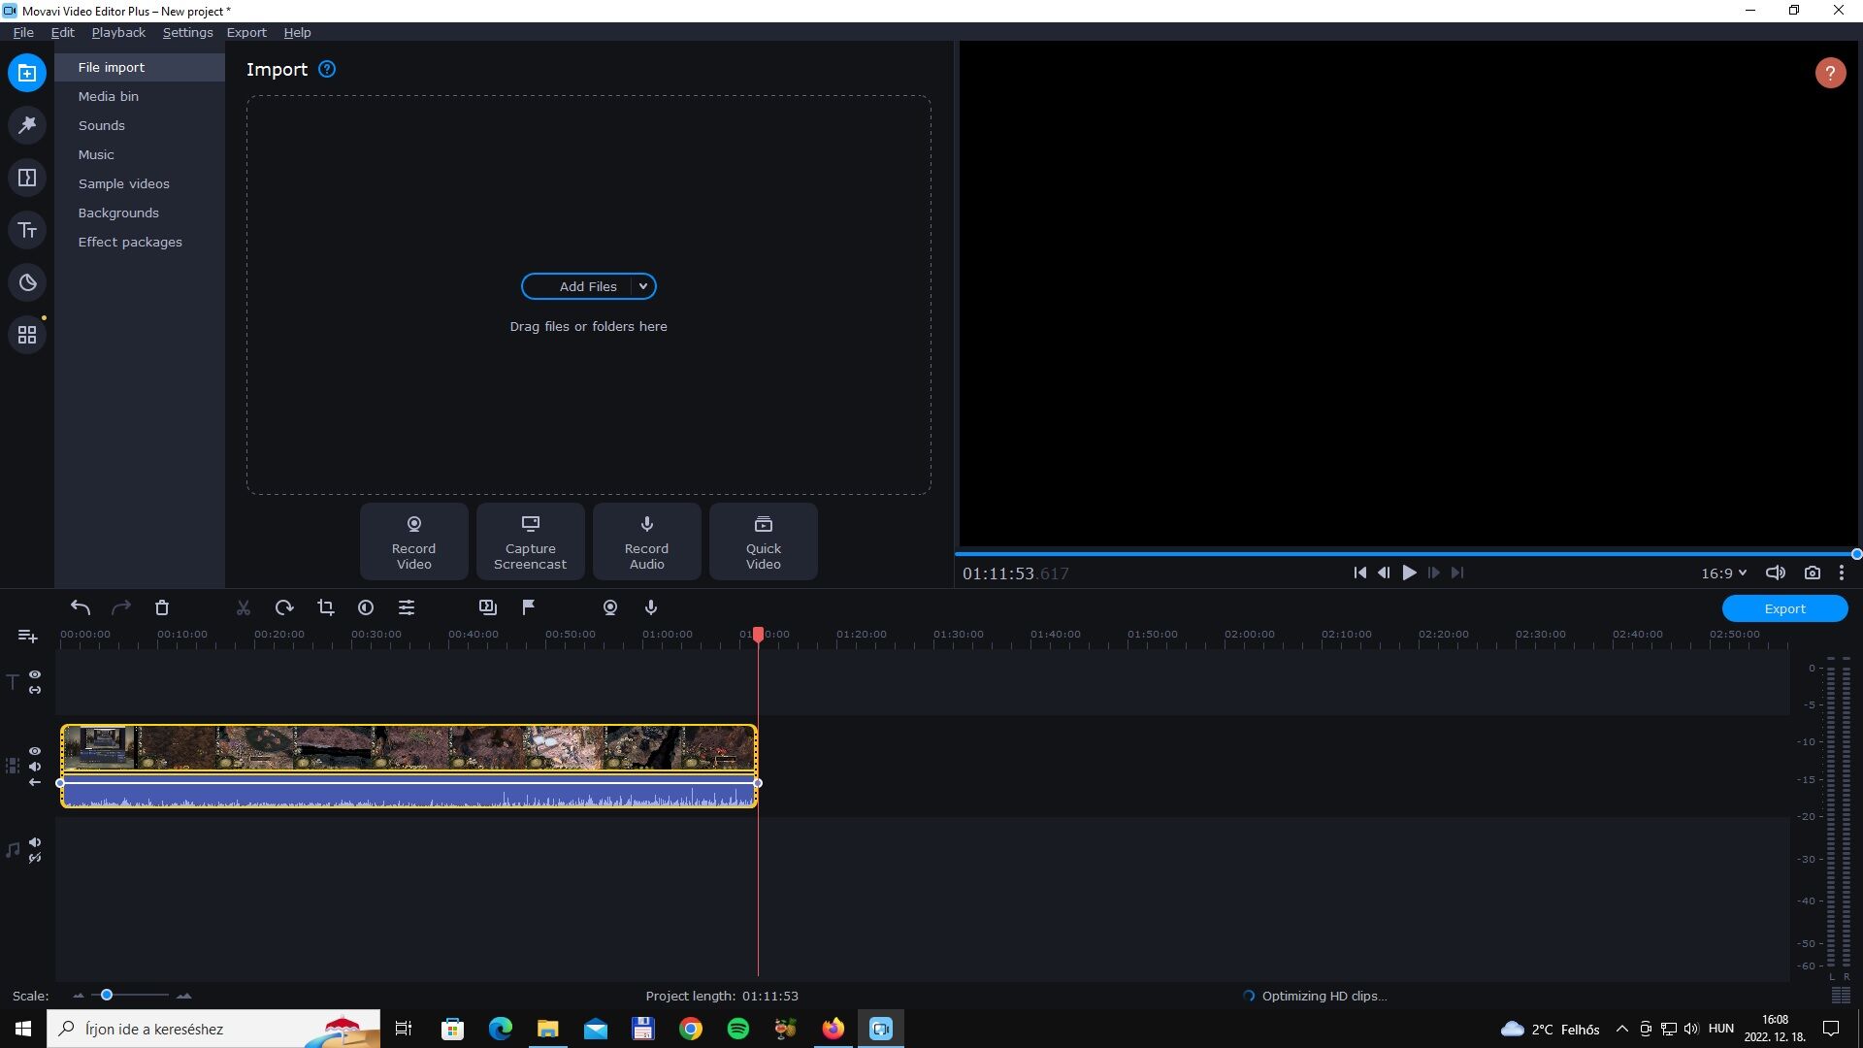
Task: Open the Export menu in menu bar
Action: point(246,32)
